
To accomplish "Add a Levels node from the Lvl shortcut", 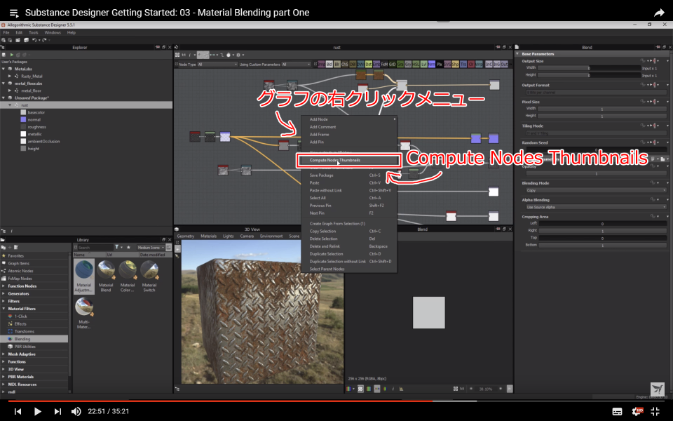I will 423,65.
